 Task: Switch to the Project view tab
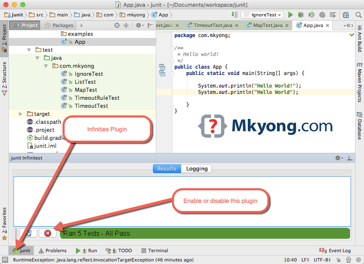pyautogui.click(x=25, y=25)
